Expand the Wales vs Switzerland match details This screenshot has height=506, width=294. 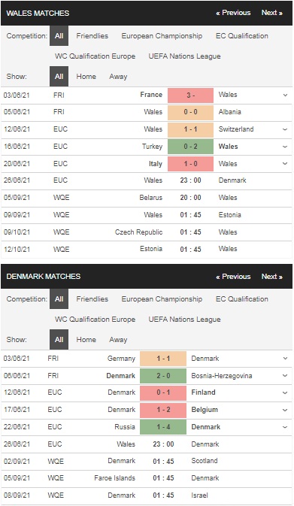click(x=285, y=129)
